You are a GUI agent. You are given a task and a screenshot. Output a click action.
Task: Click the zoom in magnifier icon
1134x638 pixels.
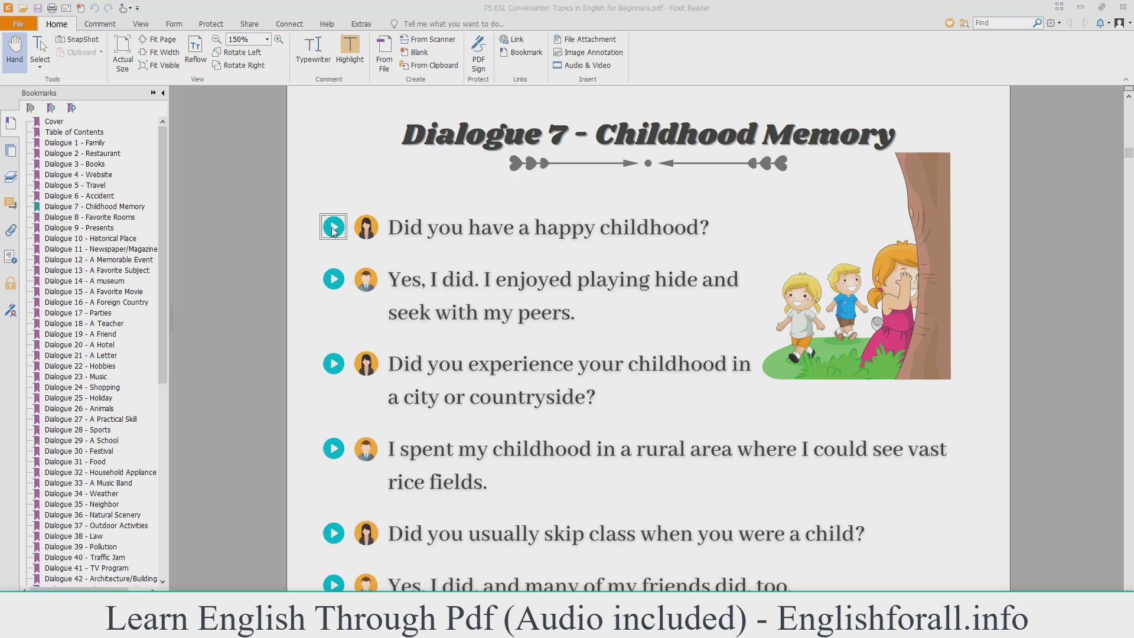pos(279,39)
